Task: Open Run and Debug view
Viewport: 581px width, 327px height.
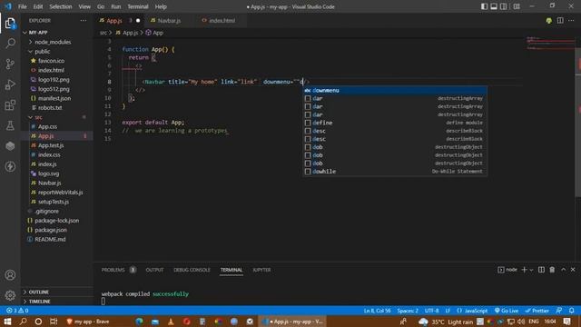Action: tap(10, 84)
